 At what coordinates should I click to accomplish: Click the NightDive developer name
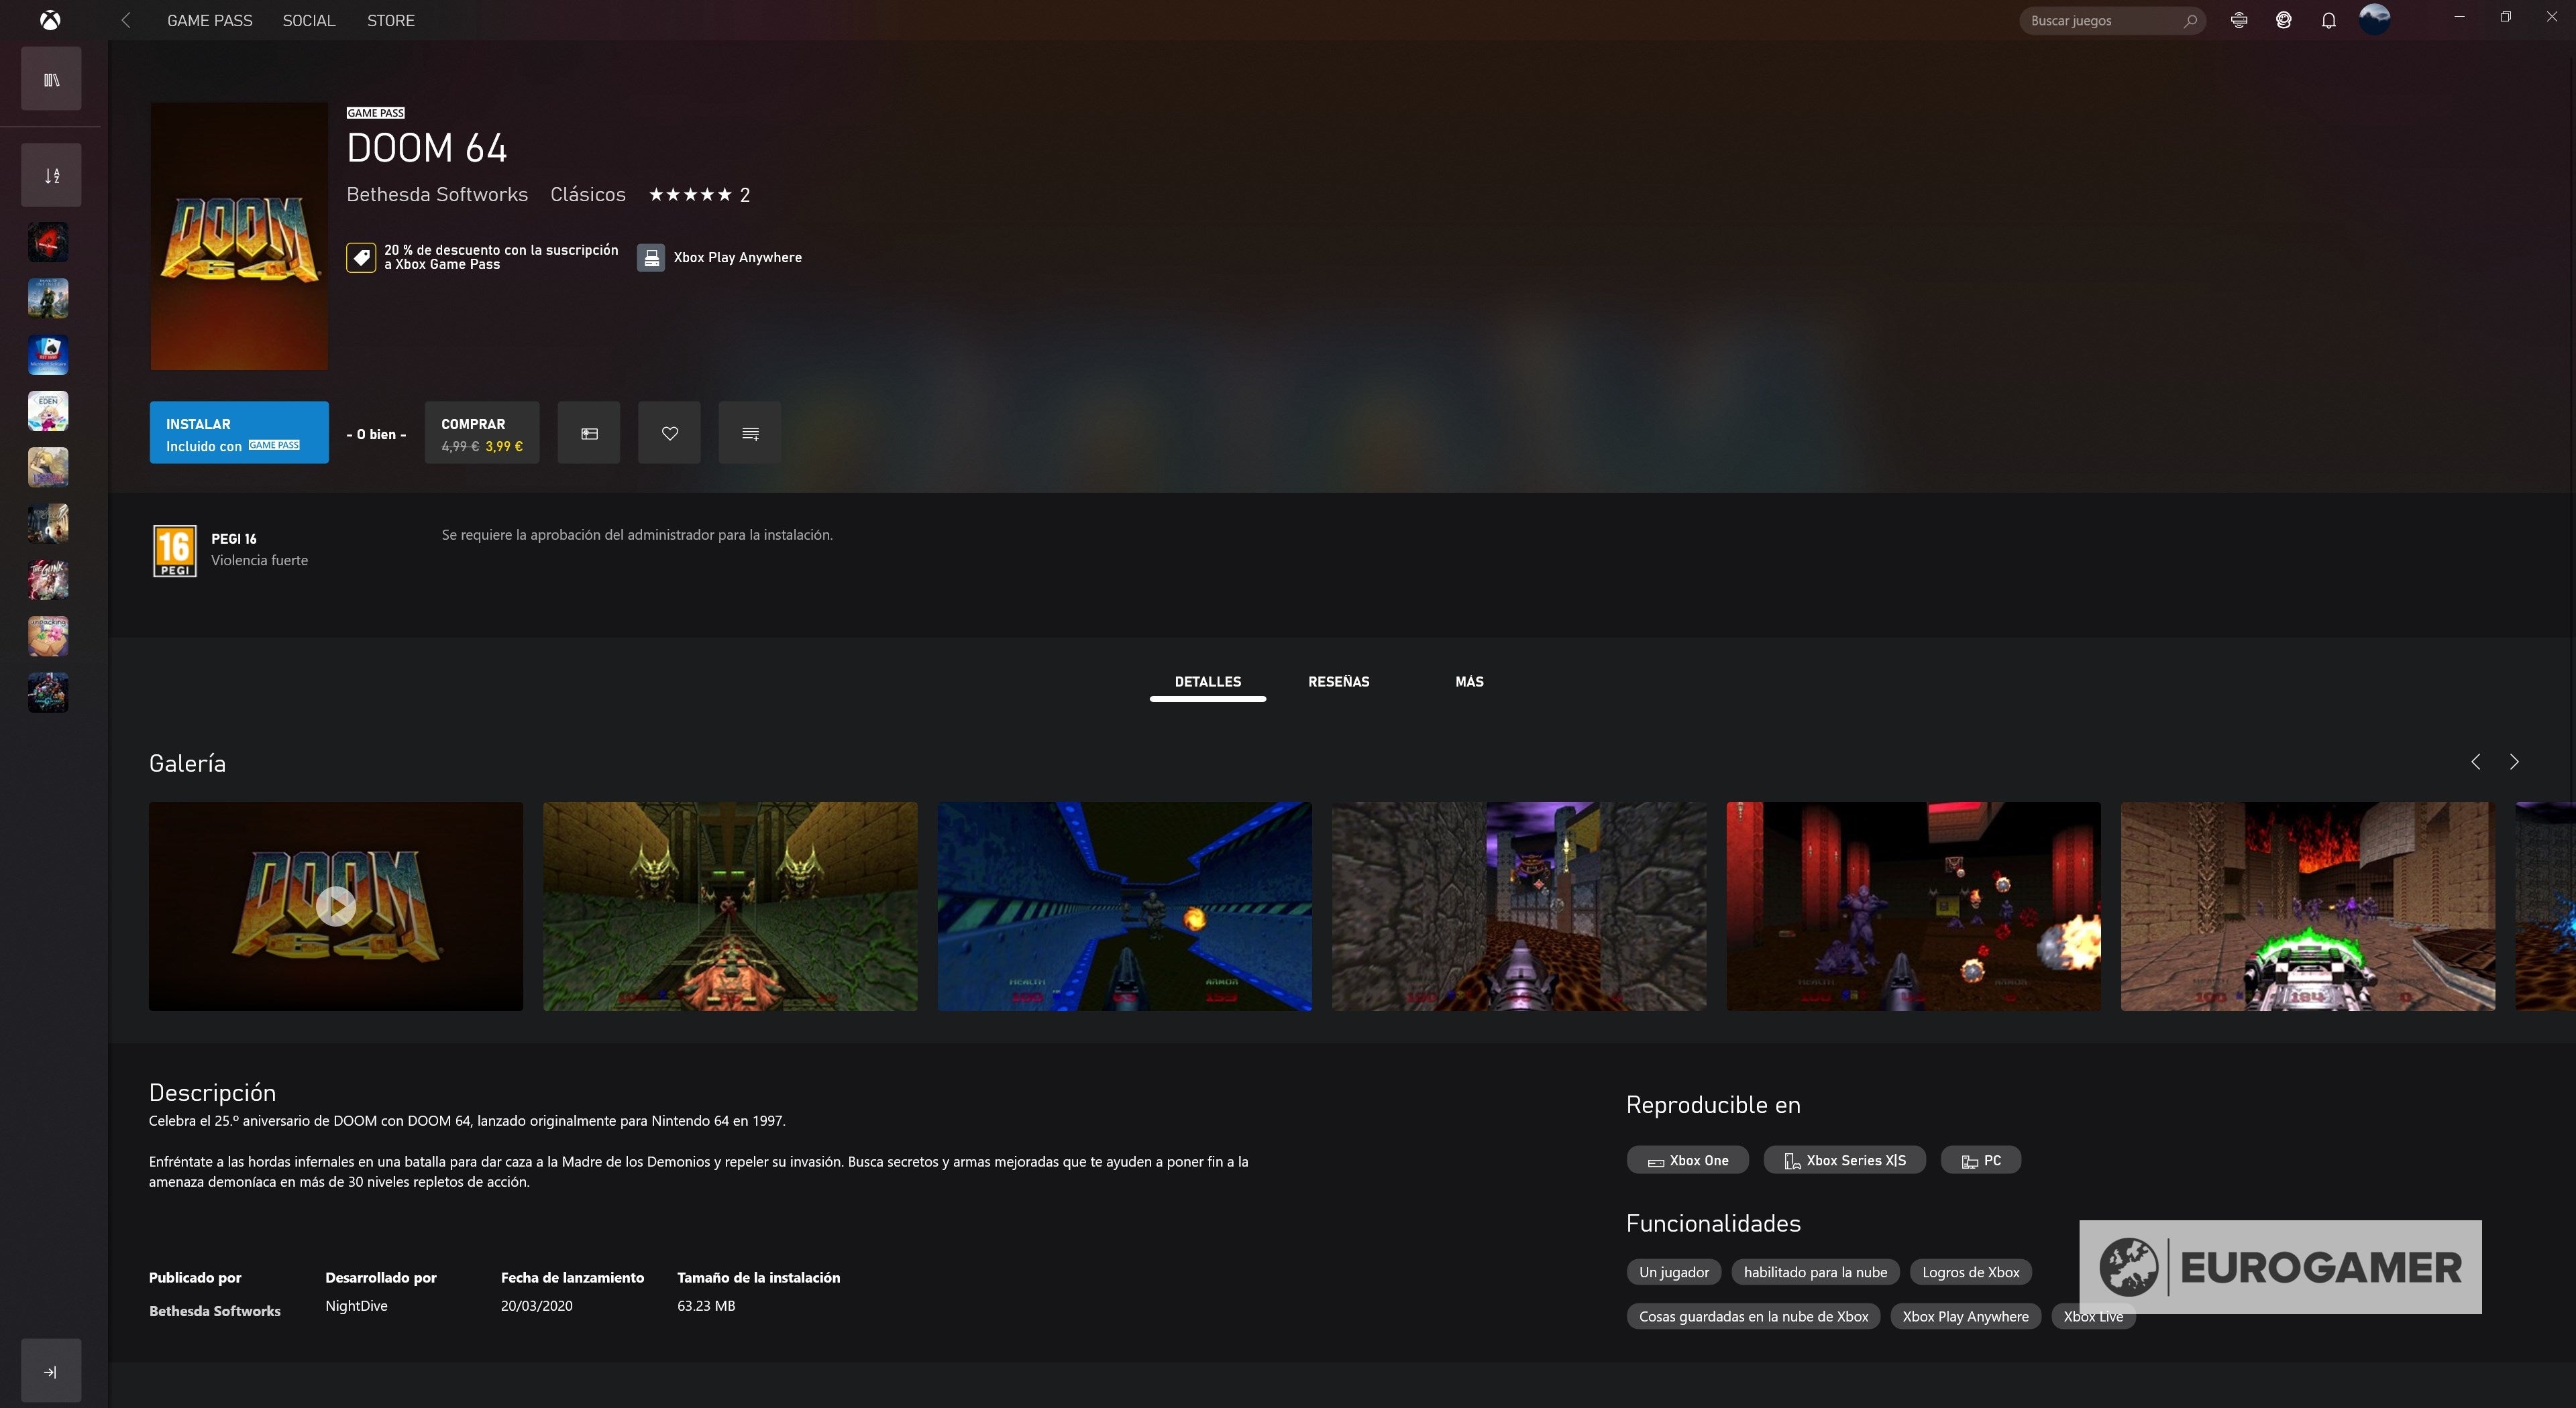356,1306
